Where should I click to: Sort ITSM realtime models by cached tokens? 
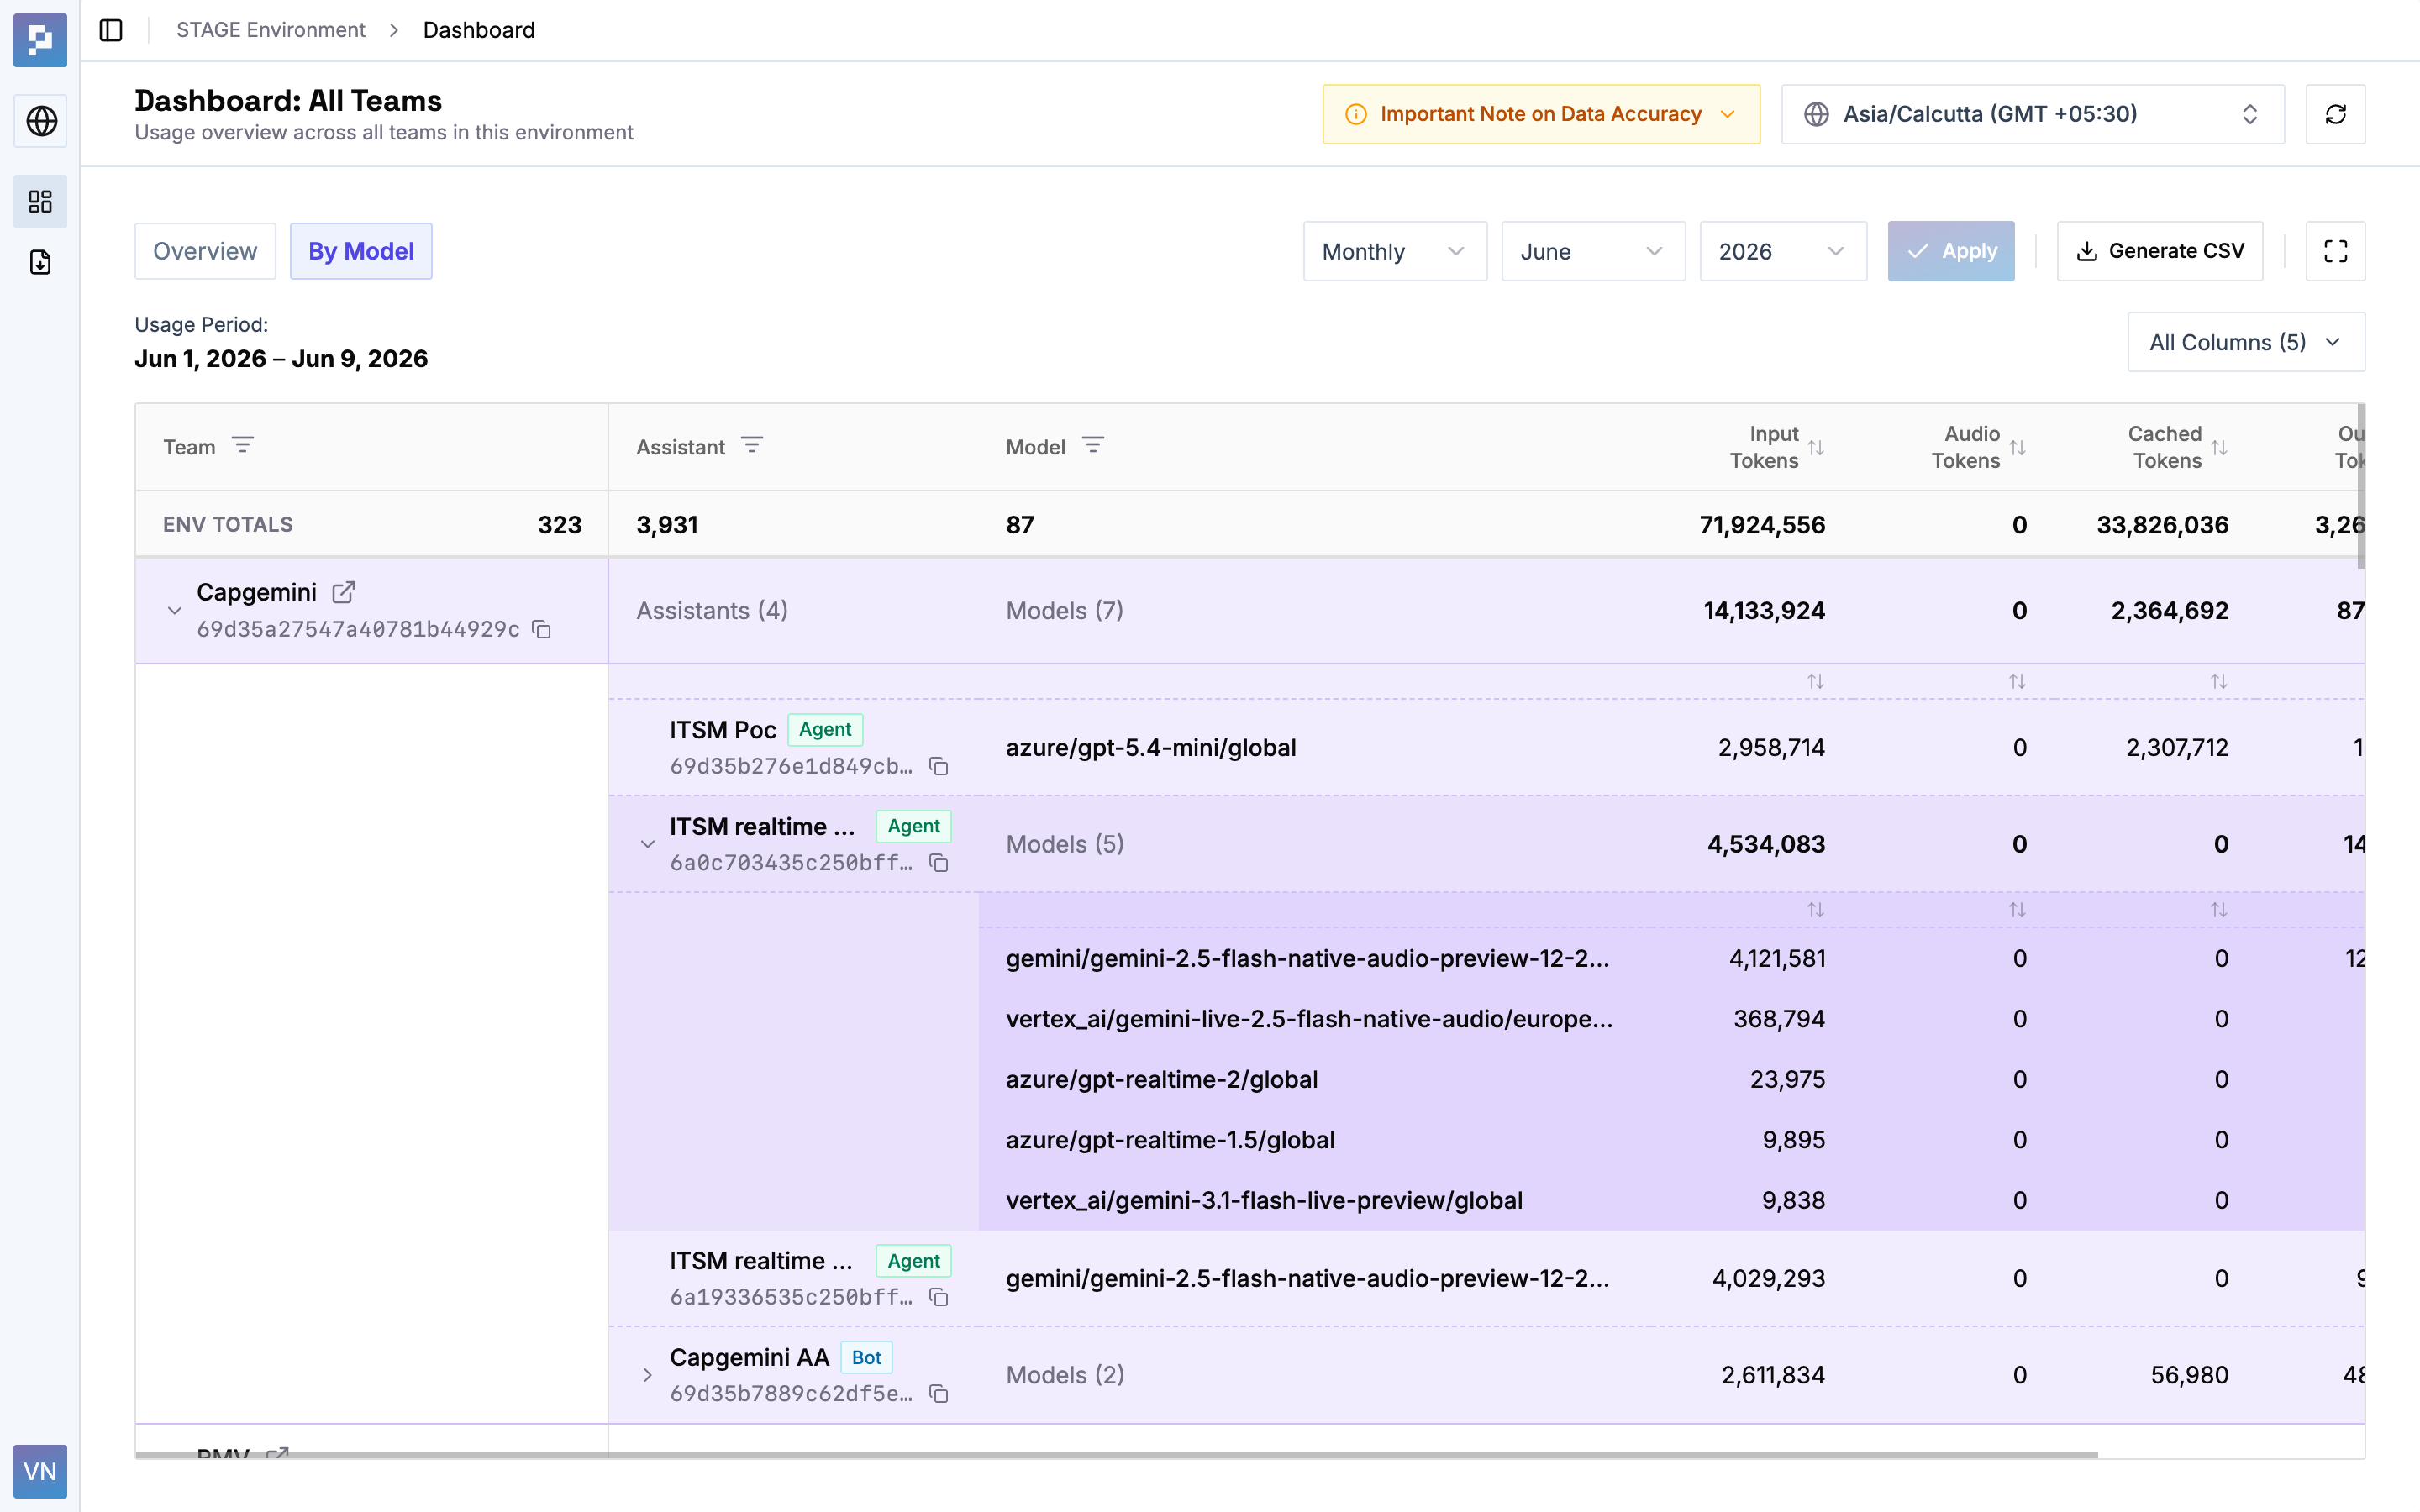coord(2219,910)
